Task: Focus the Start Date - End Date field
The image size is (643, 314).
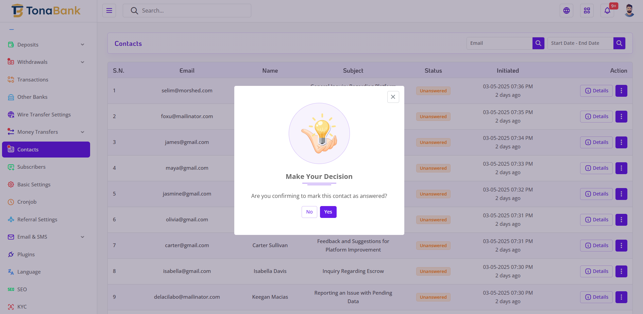Action: click(580, 43)
